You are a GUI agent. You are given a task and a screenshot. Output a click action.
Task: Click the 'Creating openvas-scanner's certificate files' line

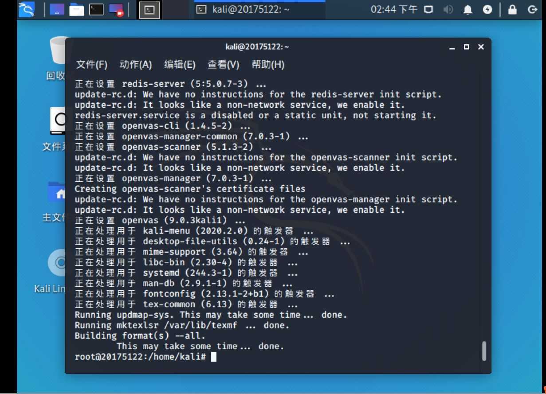click(x=190, y=189)
